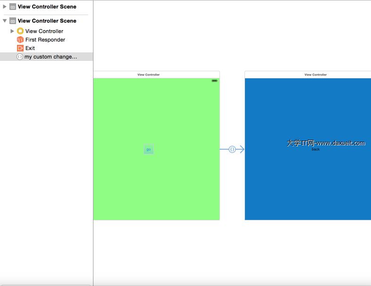The height and width of the screenshot is (286, 371).
Task: Select the View Controller row in outline
Action: click(x=46, y=31)
